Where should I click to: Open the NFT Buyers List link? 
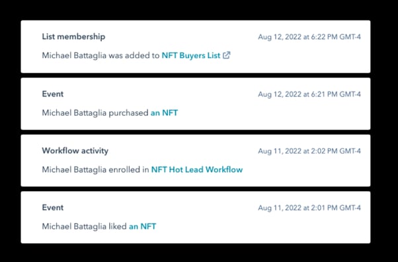(x=191, y=56)
